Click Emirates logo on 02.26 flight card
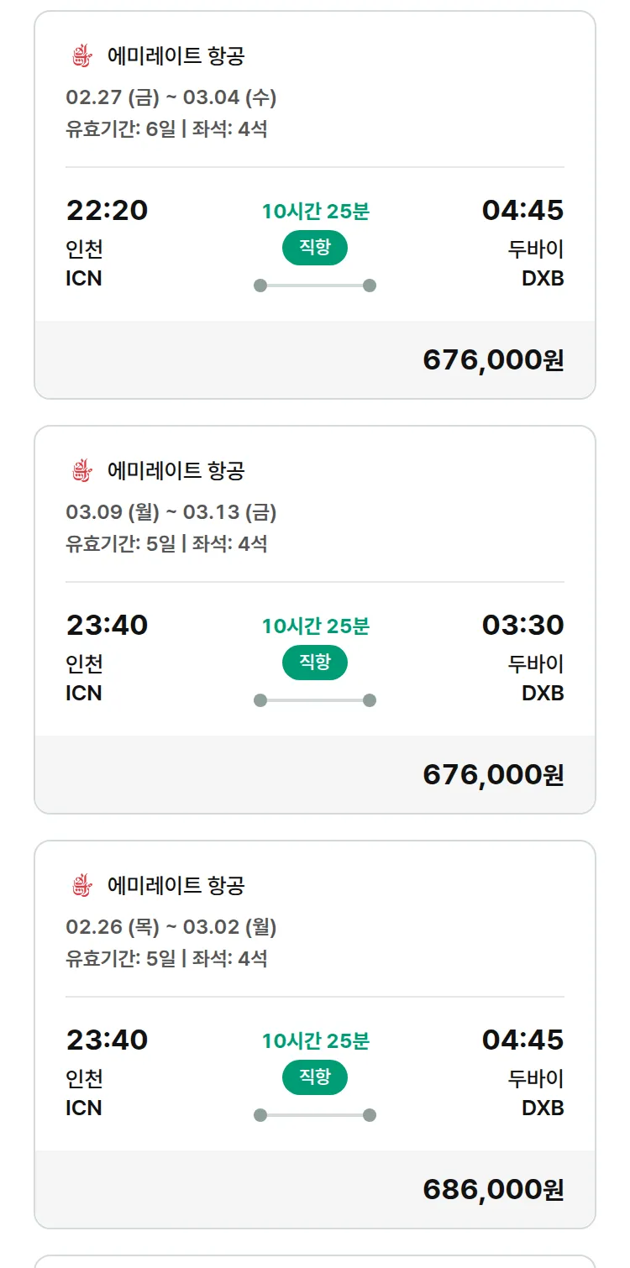Screen dimensions: 630x1268 (81, 885)
